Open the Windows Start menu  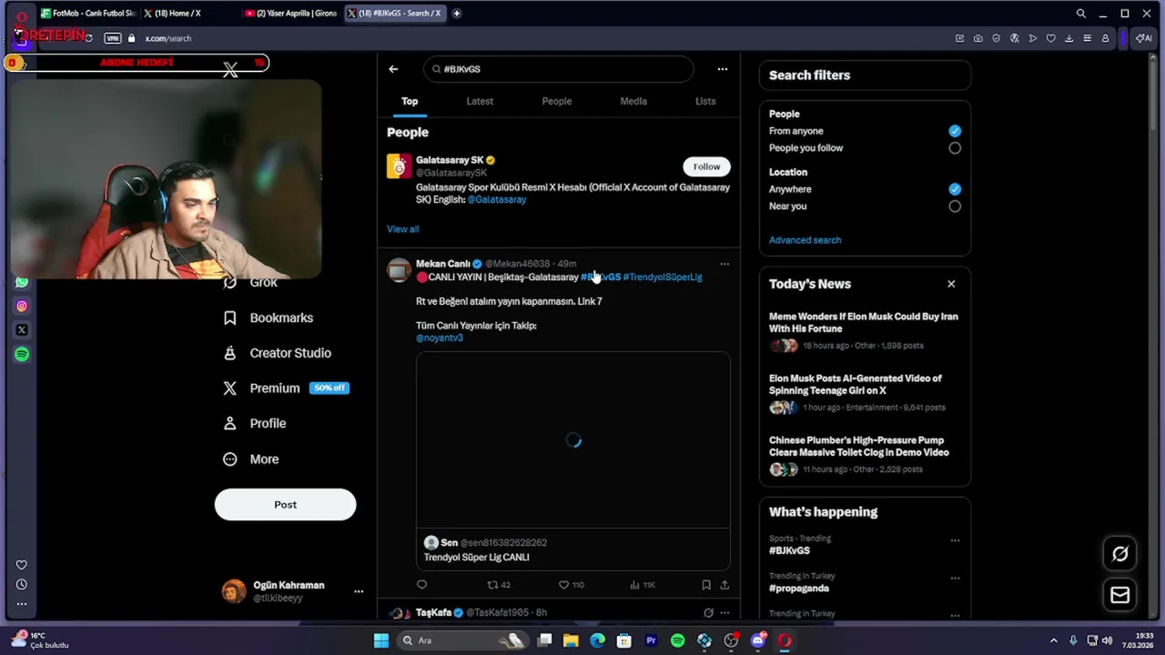pos(381,640)
